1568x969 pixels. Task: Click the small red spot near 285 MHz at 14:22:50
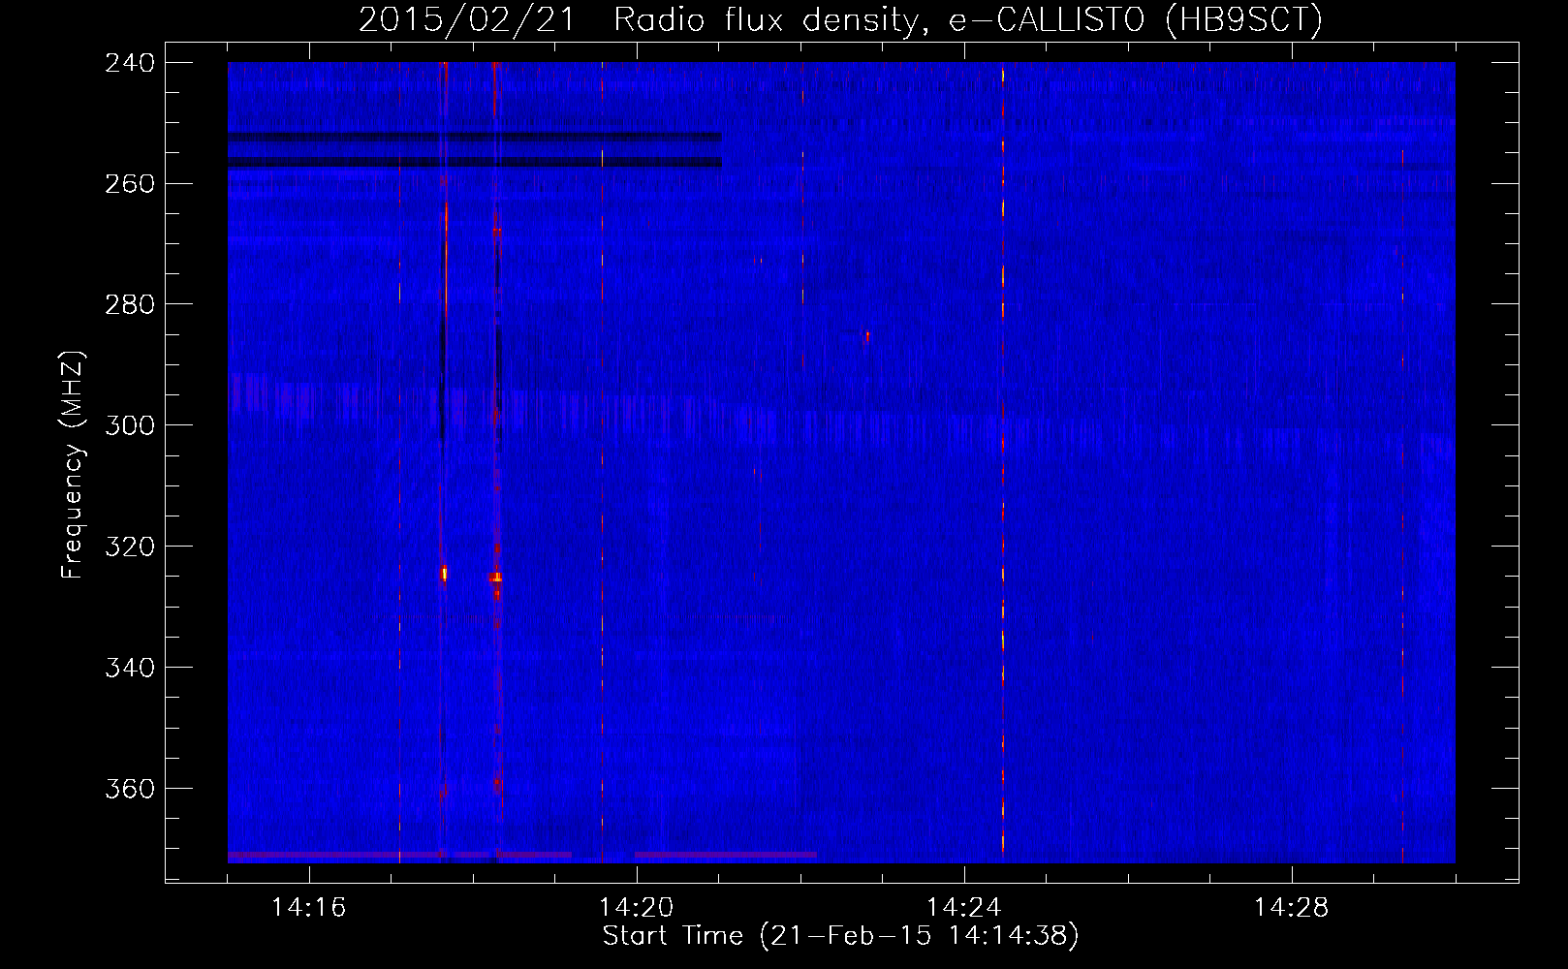(867, 336)
